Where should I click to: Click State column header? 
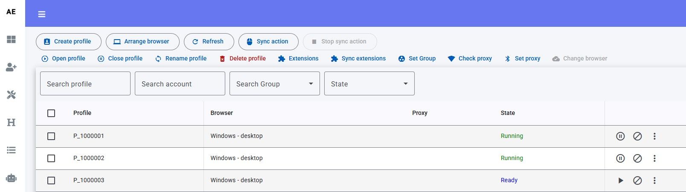coord(508,113)
